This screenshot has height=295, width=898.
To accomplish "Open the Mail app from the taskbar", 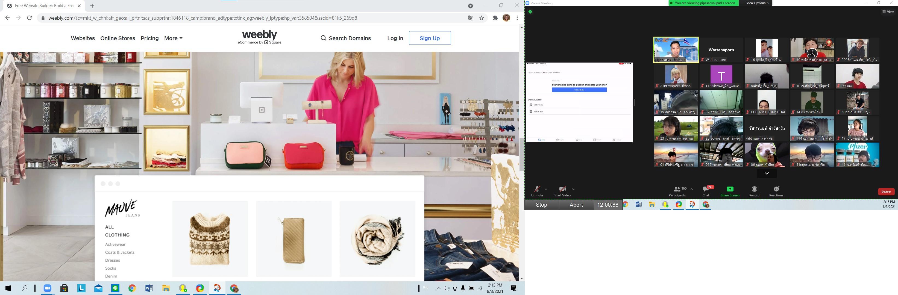I will [98, 288].
